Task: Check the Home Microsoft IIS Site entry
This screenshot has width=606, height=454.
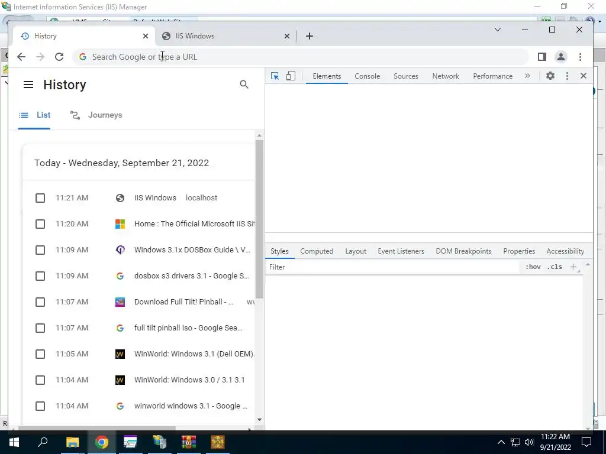Action: 40,224
